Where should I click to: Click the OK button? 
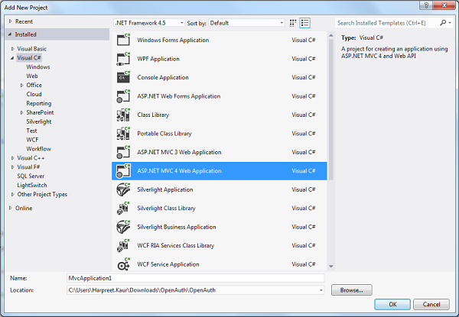tap(392, 304)
